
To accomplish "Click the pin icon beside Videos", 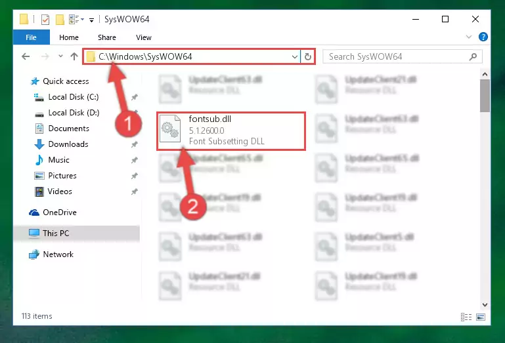I will pos(135,192).
